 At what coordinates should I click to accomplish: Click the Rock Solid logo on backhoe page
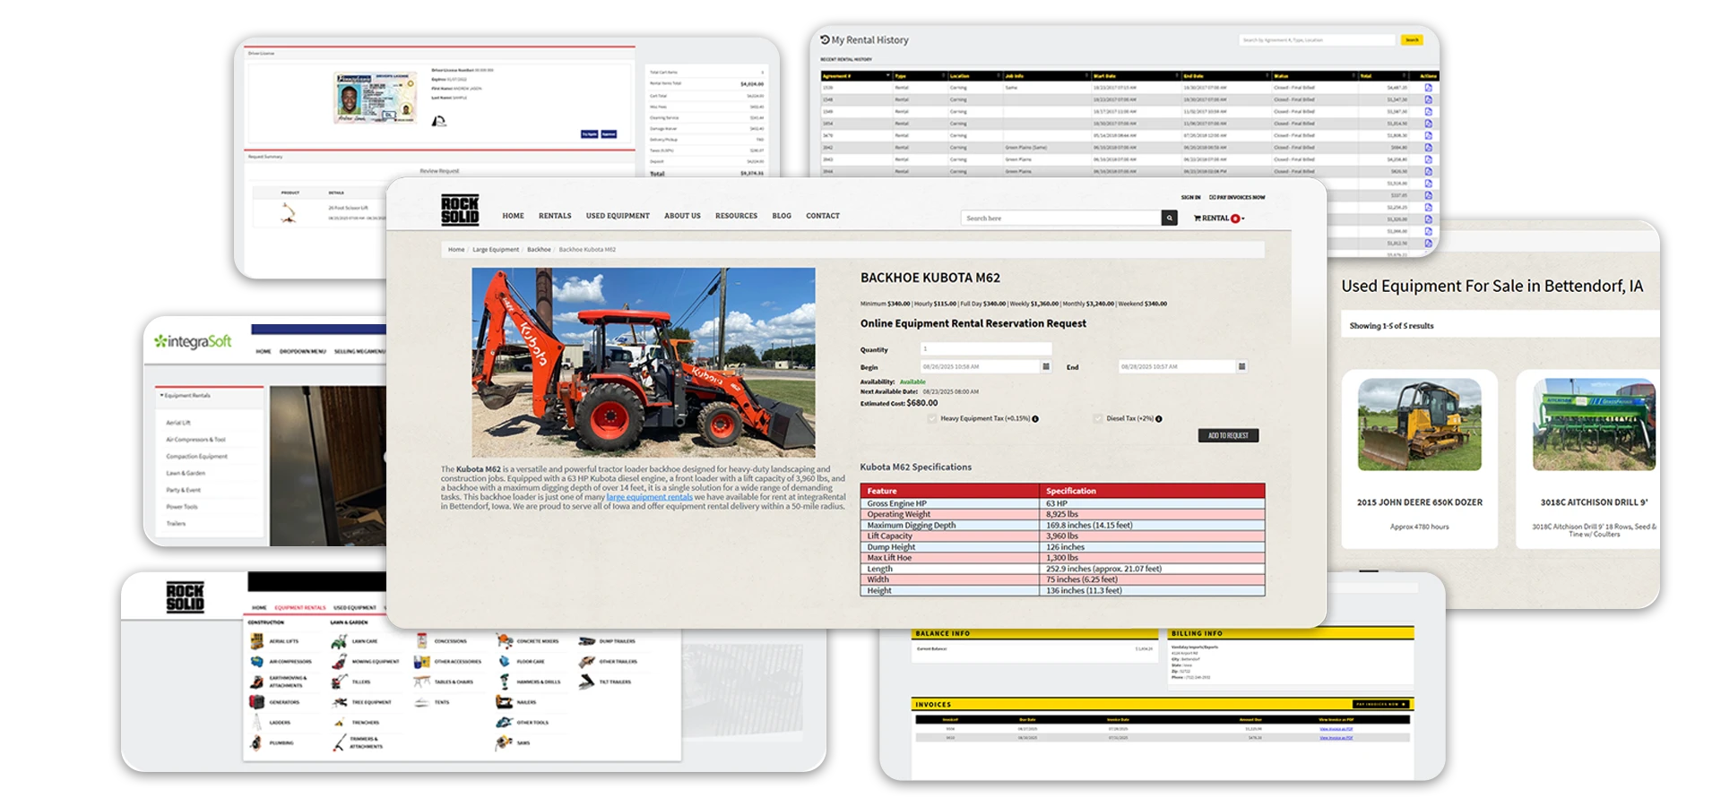[x=460, y=210]
